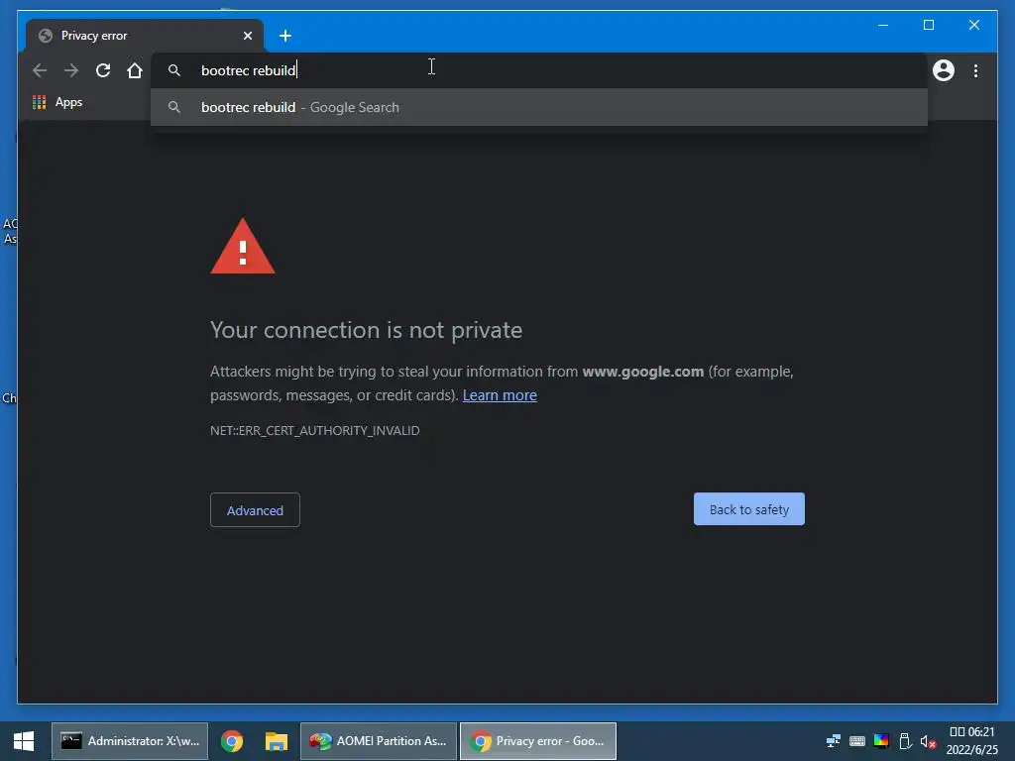This screenshot has width=1015, height=761.
Task: Open the Chrome three-dot menu
Action: pos(975,70)
